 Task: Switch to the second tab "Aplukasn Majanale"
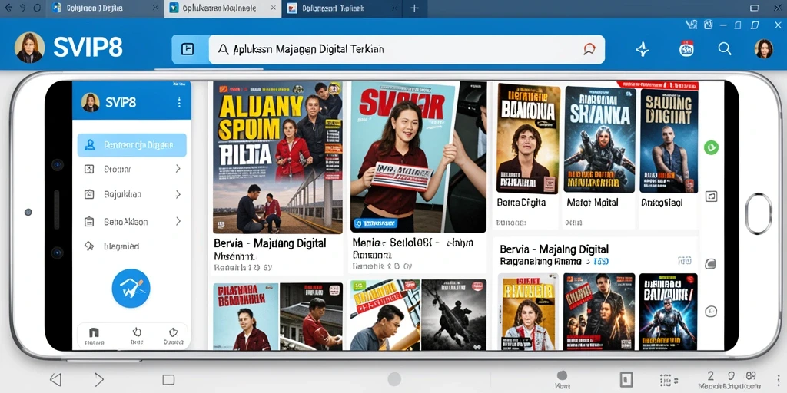point(223,8)
